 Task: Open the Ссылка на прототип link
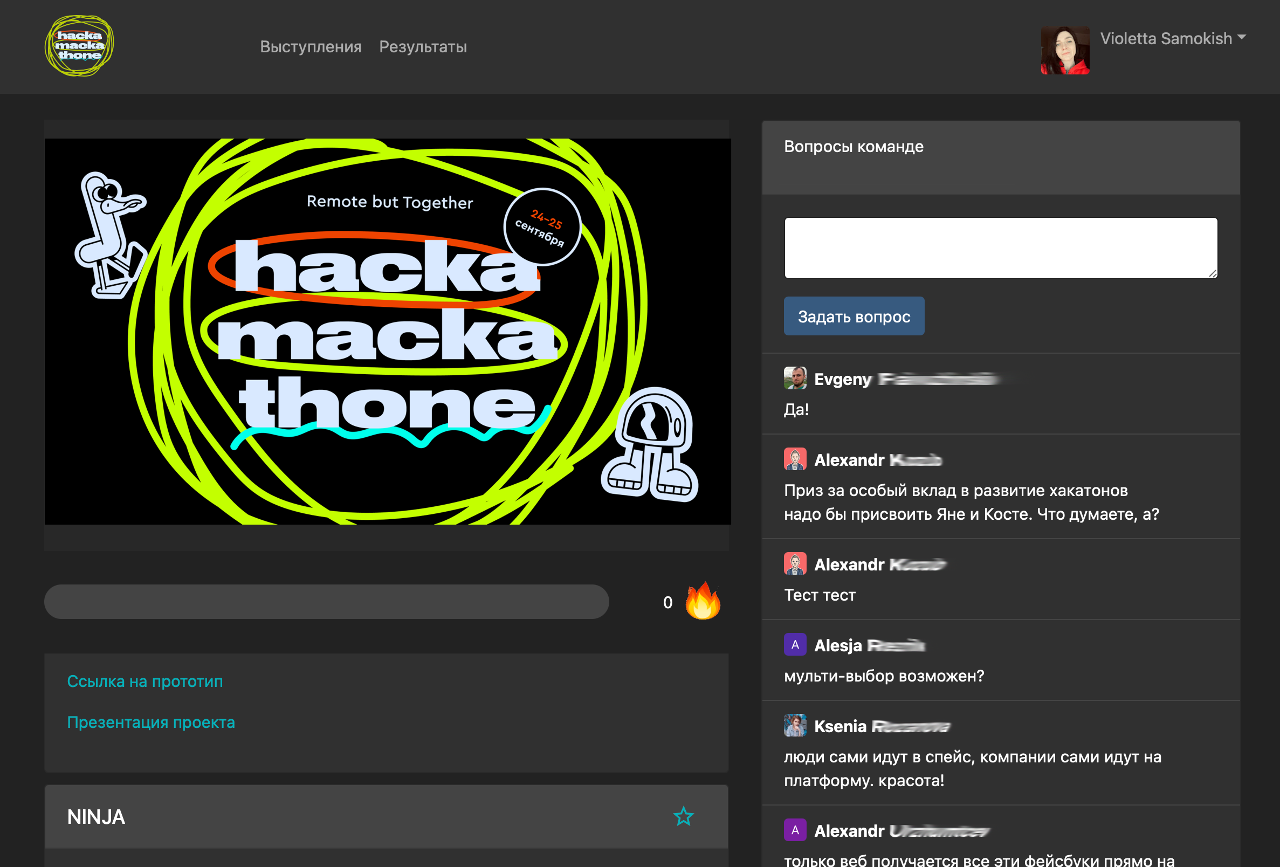[x=145, y=682]
